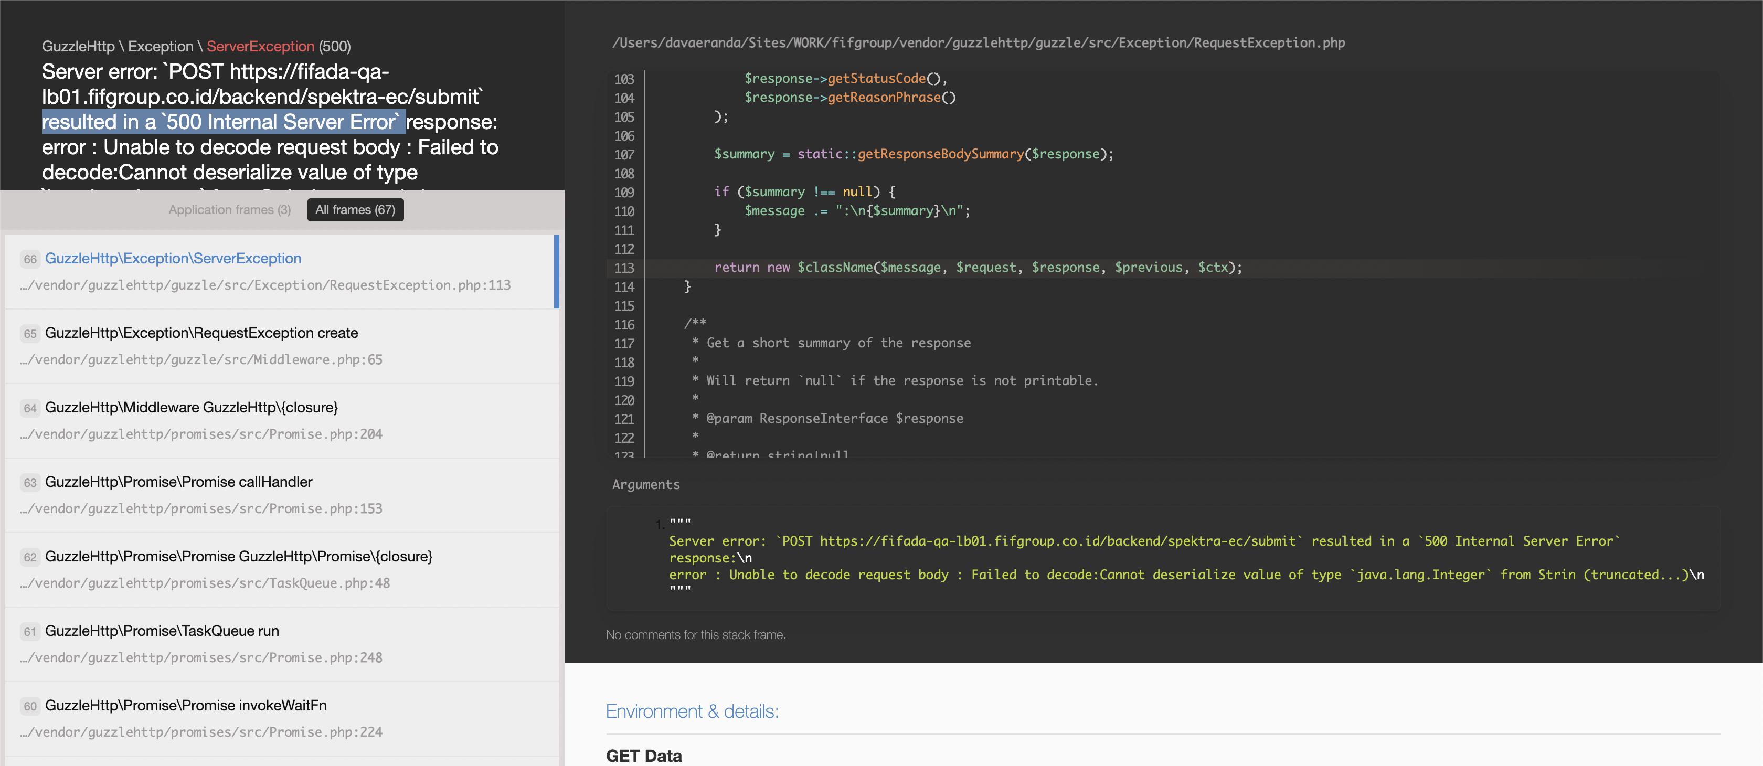The width and height of the screenshot is (1763, 766).
Task: Click the RequestException.php file path above code
Action: click(x=978, y=43)
